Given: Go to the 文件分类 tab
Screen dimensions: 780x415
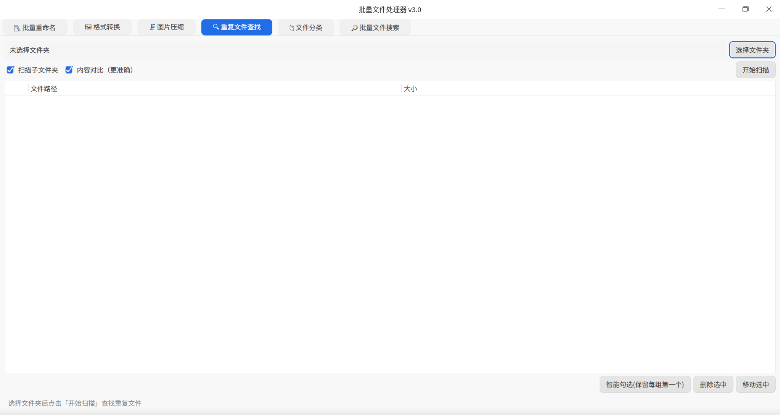Looking at the screenshot, I should 306,27.
